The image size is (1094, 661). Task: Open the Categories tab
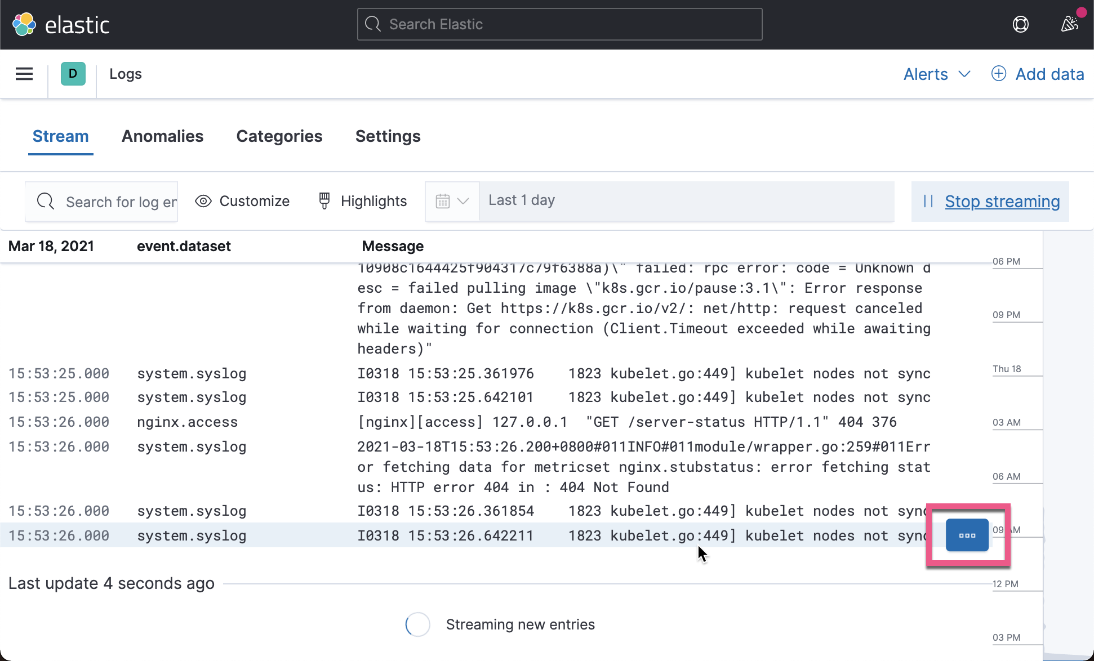[279, 136]
